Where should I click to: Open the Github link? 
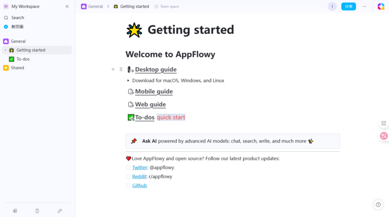[x=139, y=185]
